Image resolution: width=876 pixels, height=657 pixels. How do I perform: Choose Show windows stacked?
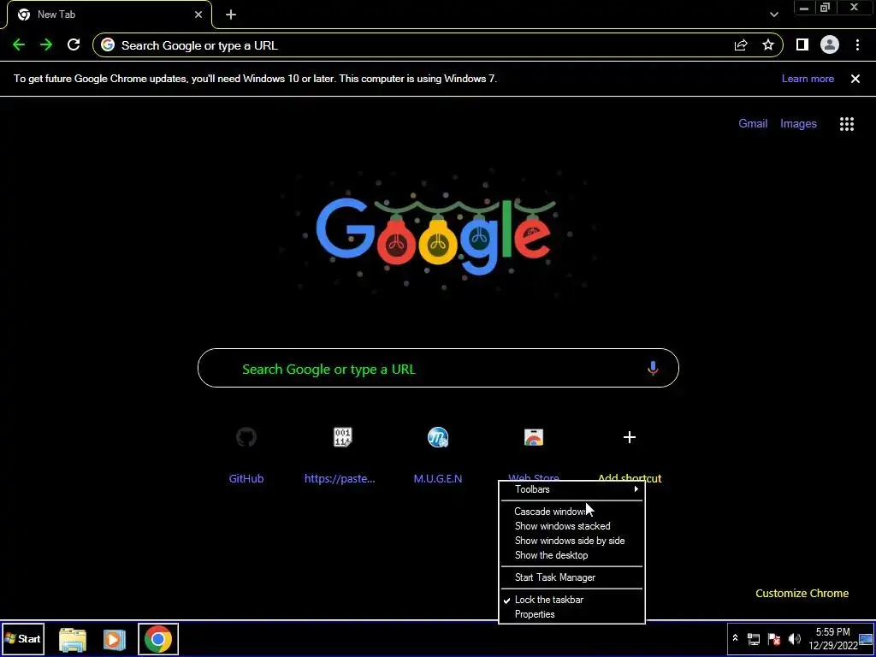click(571, 526)
